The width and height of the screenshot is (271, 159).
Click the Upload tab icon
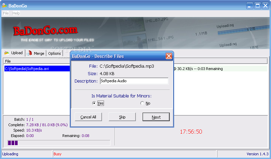pos(6,53)
